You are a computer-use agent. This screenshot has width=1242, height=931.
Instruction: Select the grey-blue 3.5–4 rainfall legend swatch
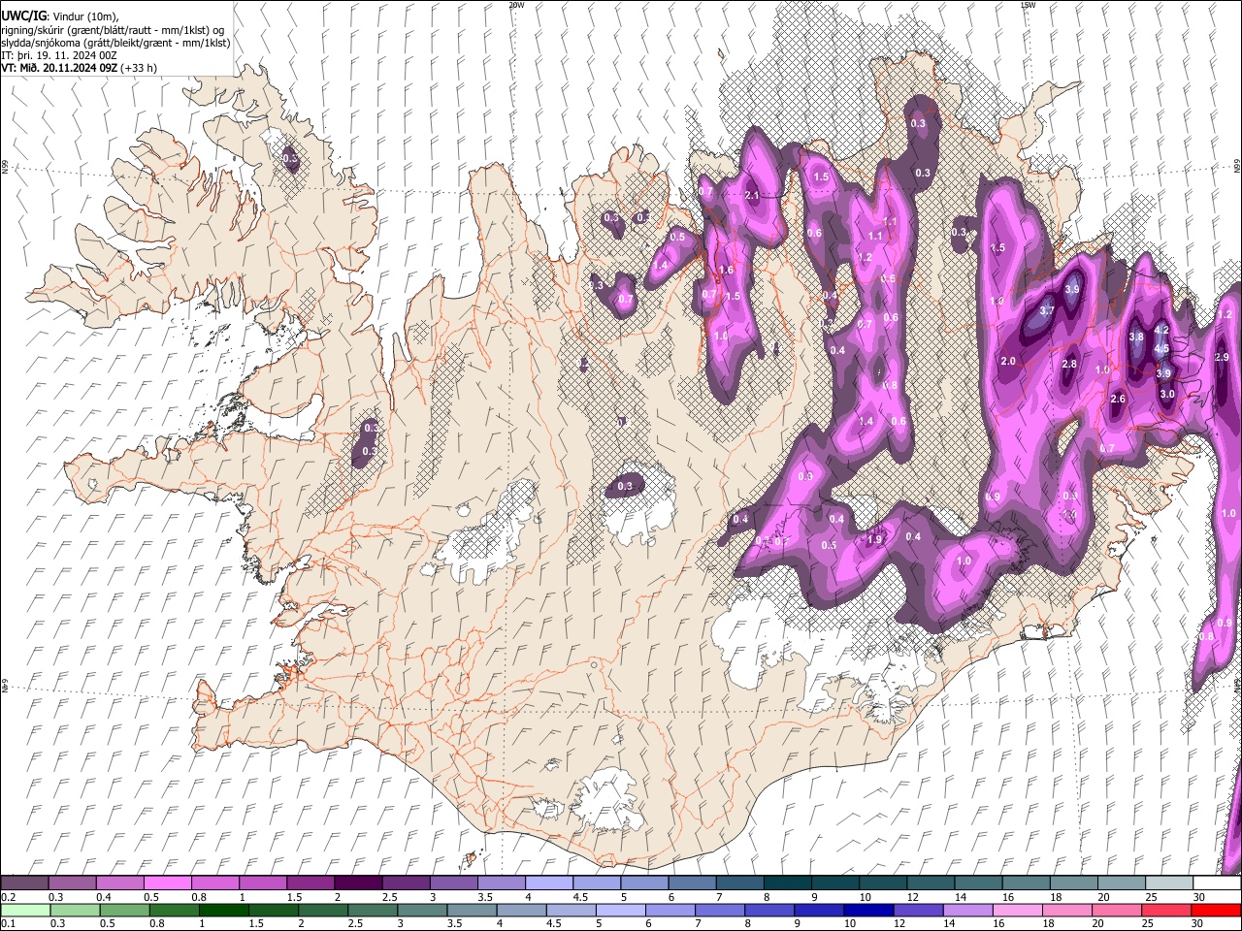[473, 910]
